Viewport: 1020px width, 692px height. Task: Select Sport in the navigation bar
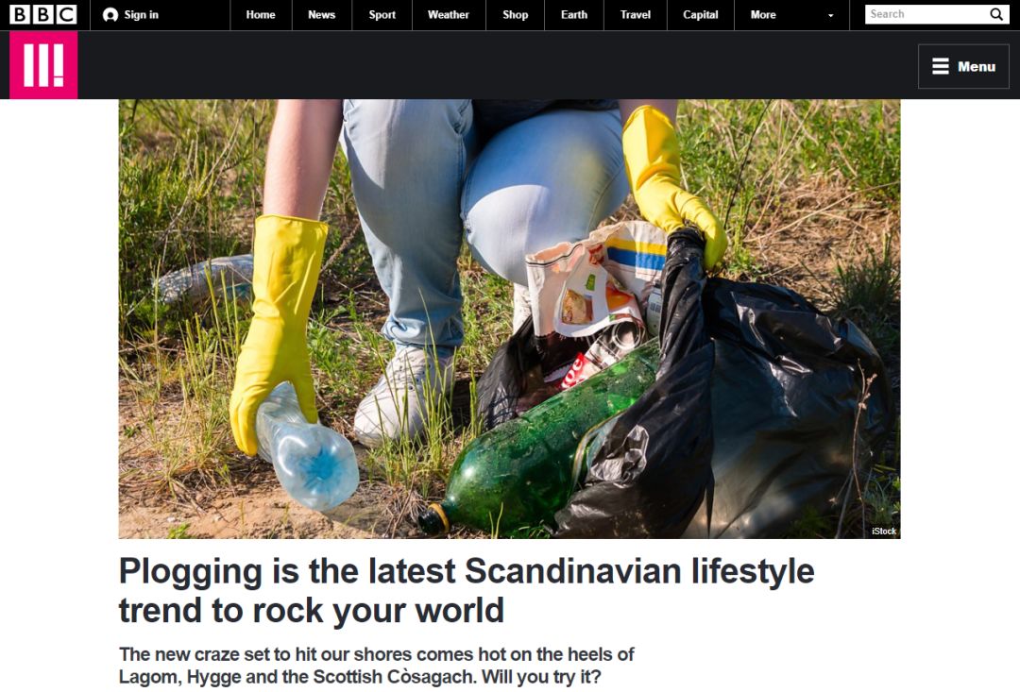[x=382, y=14]
